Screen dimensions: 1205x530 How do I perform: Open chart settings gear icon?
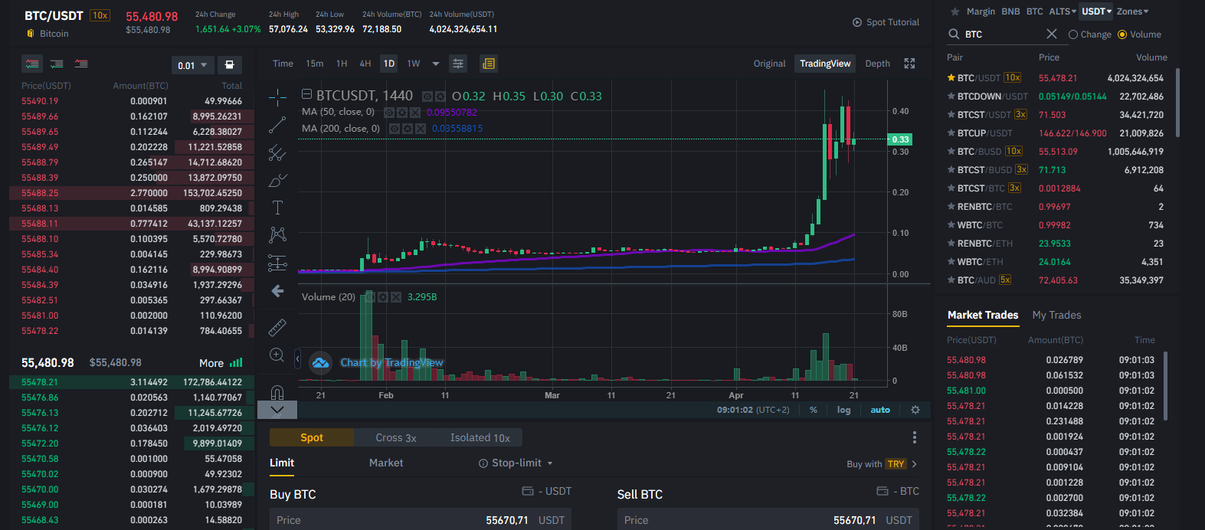click(x=915, y=410)
